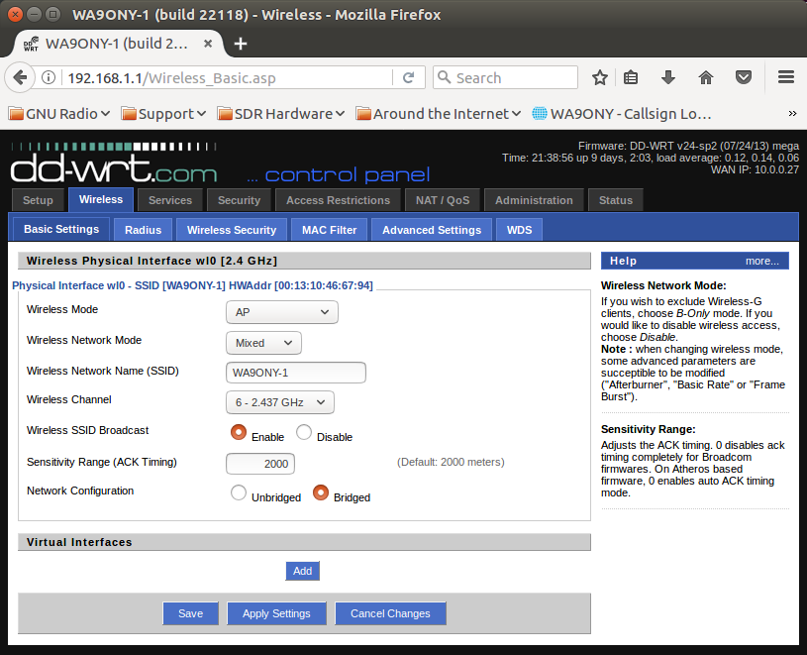
Task: Select the Basic Settings sub-tab
Action: click(x=61, y=229)
